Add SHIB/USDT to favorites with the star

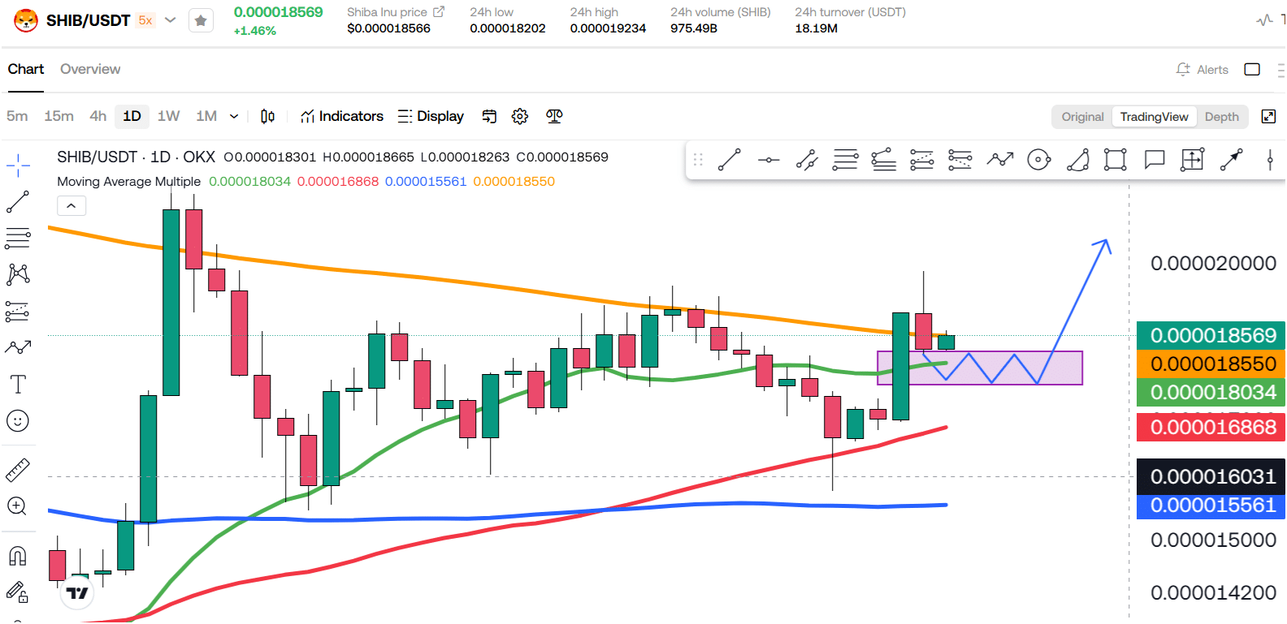[201, 20]
